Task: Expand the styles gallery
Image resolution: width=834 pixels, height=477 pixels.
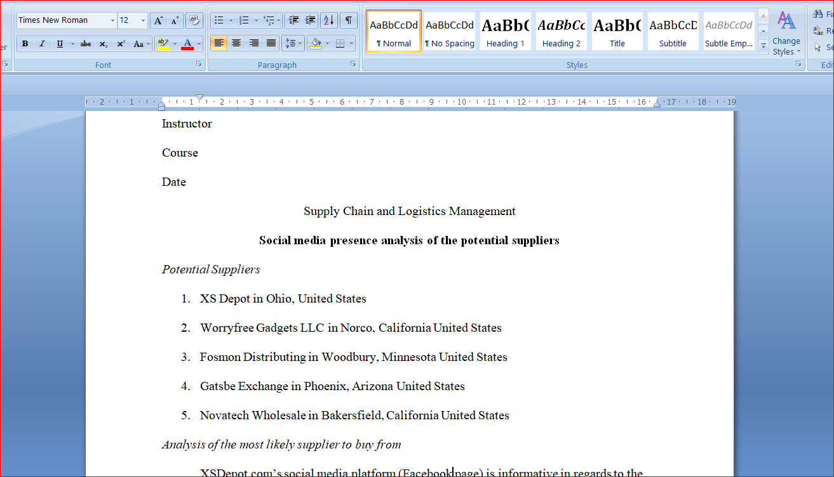Action: coord(763,46)
